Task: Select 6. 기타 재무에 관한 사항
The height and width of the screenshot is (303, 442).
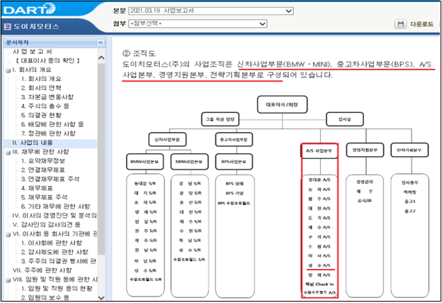Action: point(55,206)
